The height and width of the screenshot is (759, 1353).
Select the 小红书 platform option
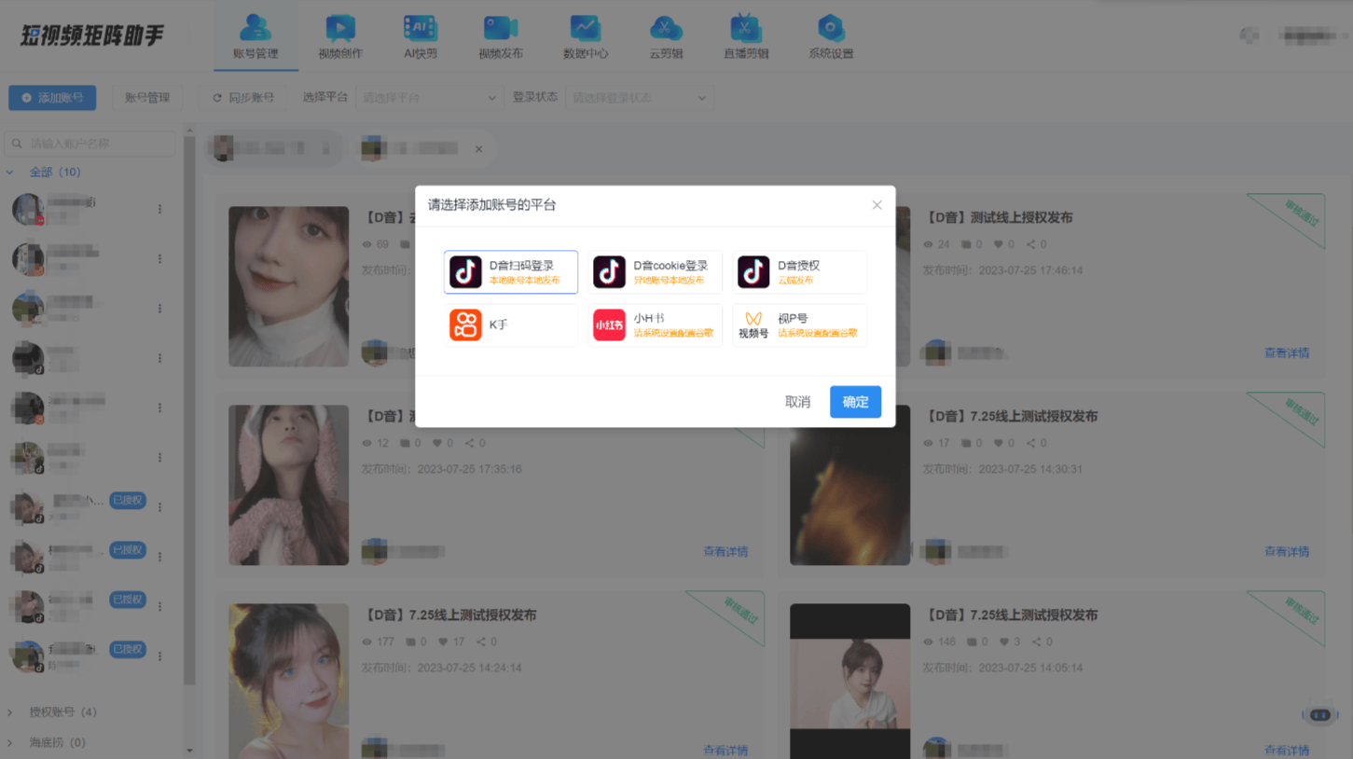click(655, 324)
